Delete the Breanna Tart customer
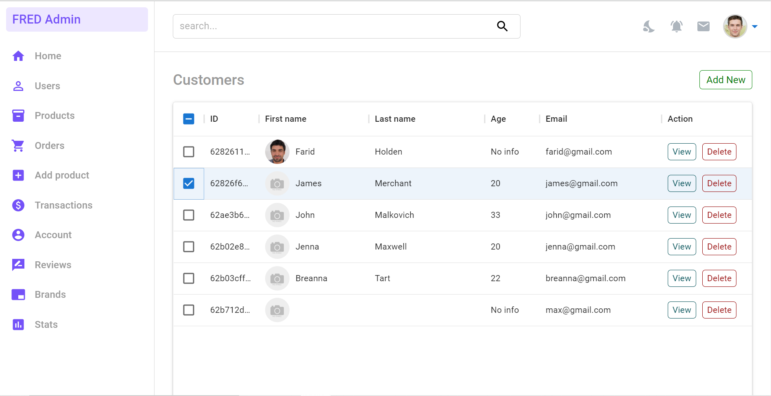The image size is (771, 396). 719,278
